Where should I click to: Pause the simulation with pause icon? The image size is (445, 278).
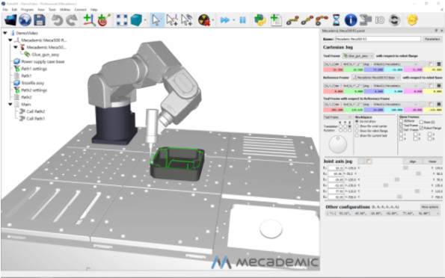click(x=242, y=20)
